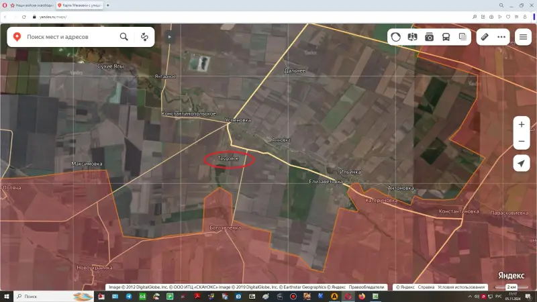Open the photos layer icon
Viewport: 537px width, 302px height.
(x=430, y=37)
